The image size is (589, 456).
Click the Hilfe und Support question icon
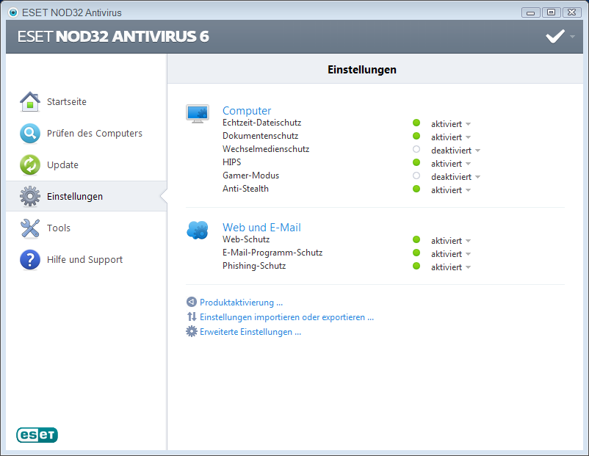coord(30,259)
